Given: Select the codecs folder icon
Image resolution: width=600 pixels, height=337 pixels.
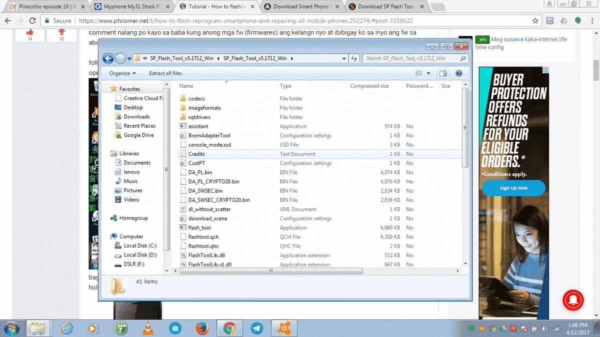Looking at the screenshot, I should click(182, 99).
